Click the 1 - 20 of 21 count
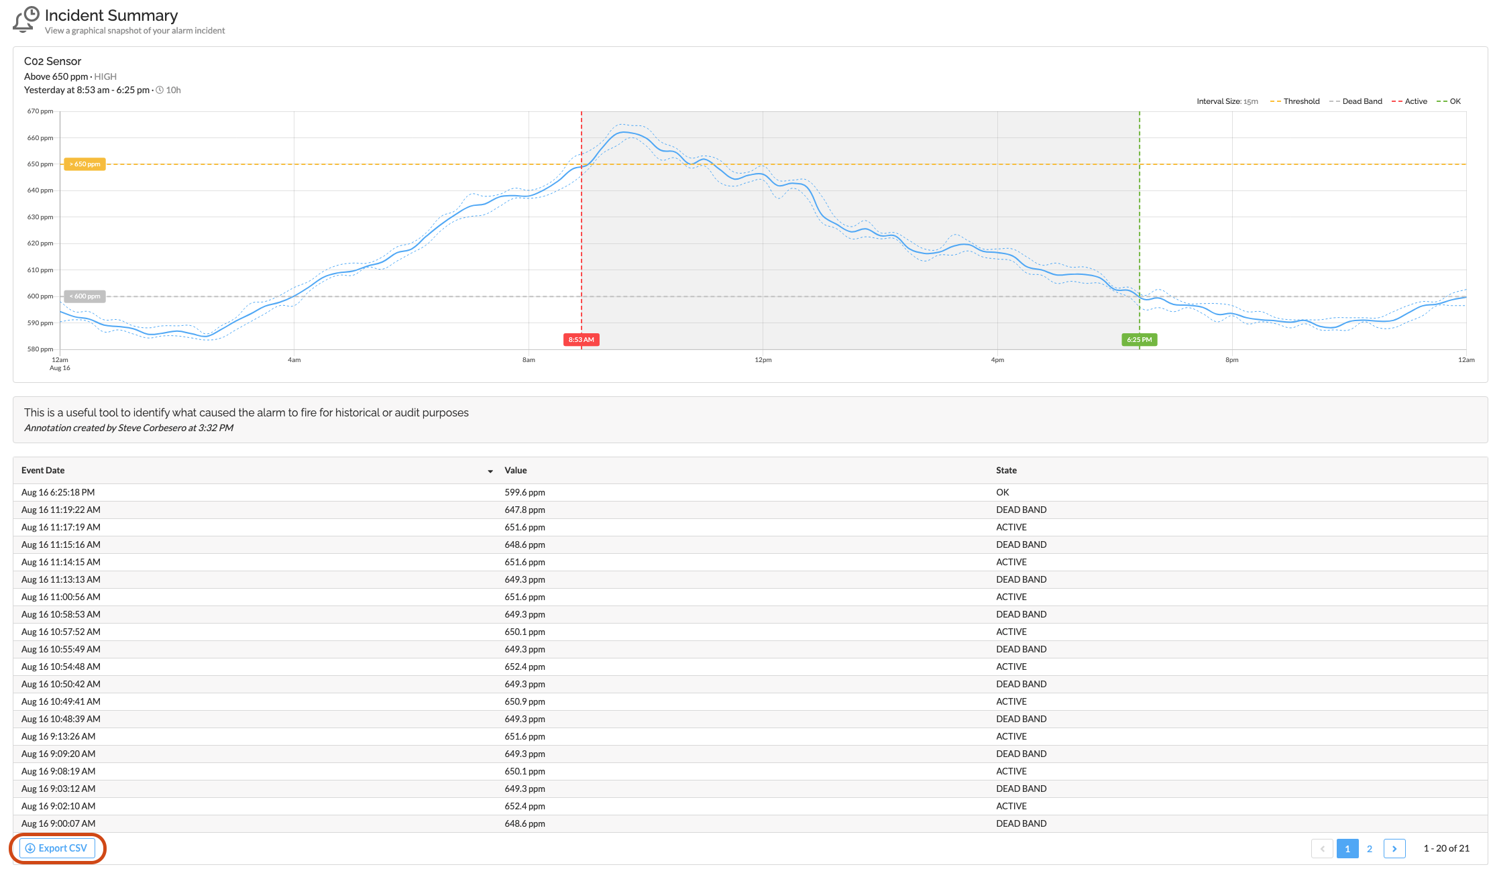 1446,848
